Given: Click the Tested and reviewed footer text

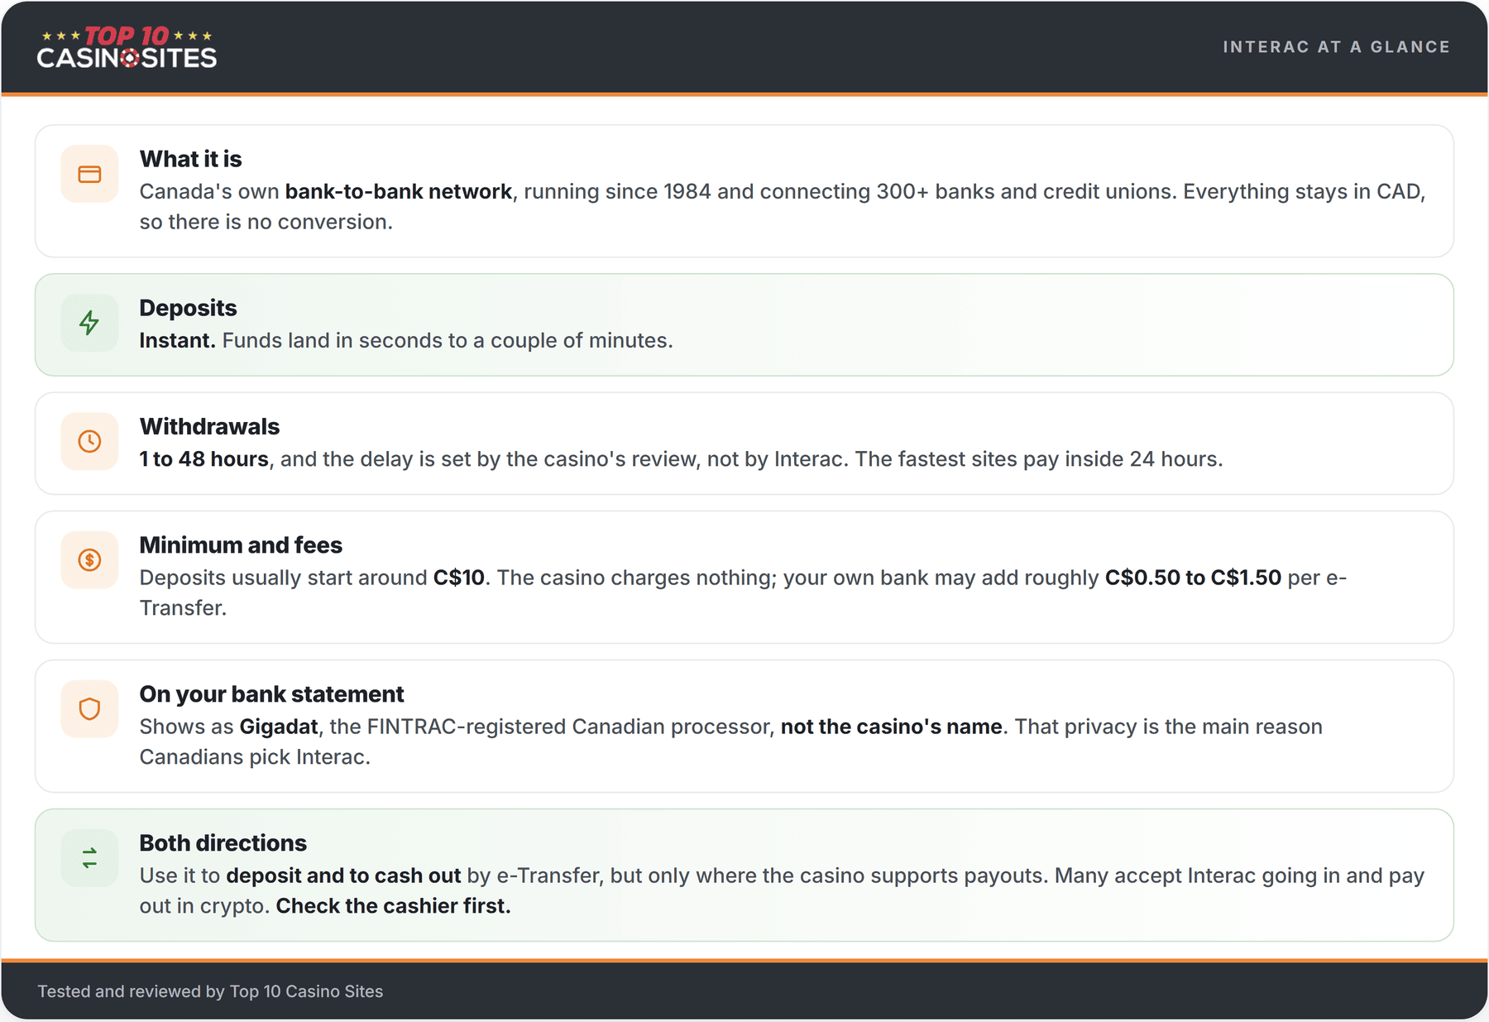Looking at the screenshot, I should pyautogui.click(x=210, y=991).
